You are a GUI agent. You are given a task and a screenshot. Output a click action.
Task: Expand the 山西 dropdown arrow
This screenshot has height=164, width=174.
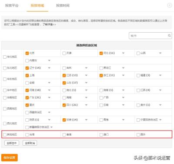pos(160,53)
